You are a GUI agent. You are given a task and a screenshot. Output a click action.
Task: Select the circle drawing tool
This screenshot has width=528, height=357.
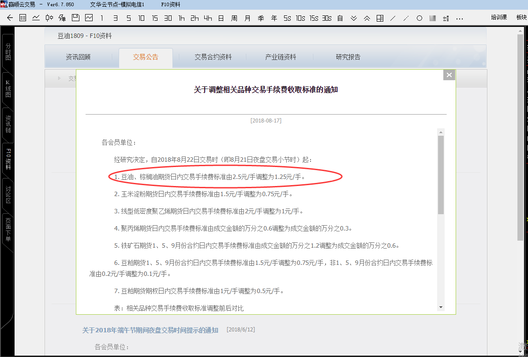419,18
